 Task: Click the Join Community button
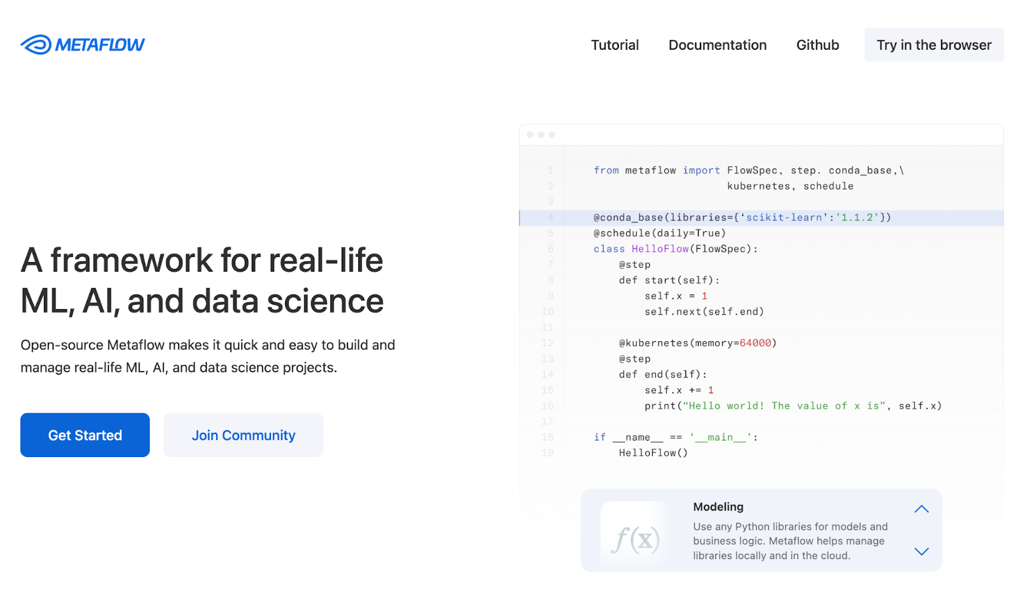[x=244, y=435]
